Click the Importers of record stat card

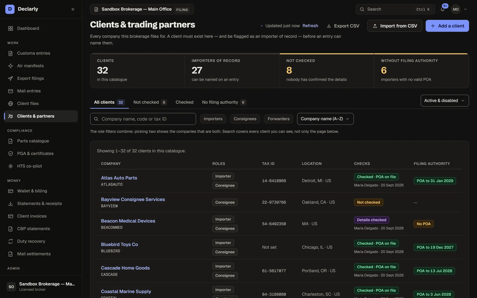[x=232, y=71]
